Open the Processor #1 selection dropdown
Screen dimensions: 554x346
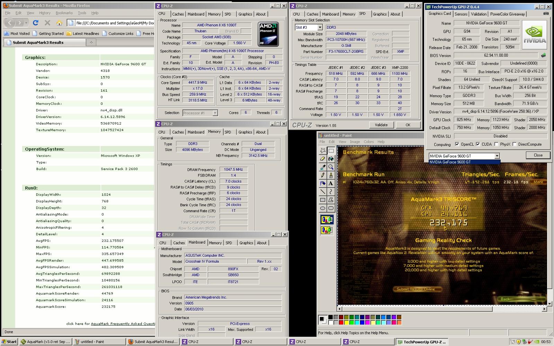[215, 113]
